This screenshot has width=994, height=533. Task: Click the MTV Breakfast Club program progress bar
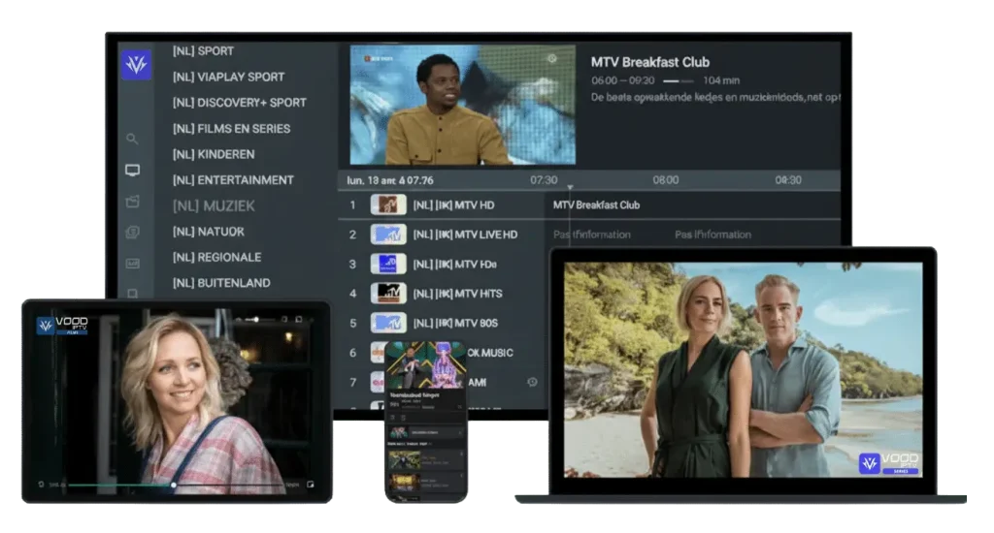coord(678,81)
